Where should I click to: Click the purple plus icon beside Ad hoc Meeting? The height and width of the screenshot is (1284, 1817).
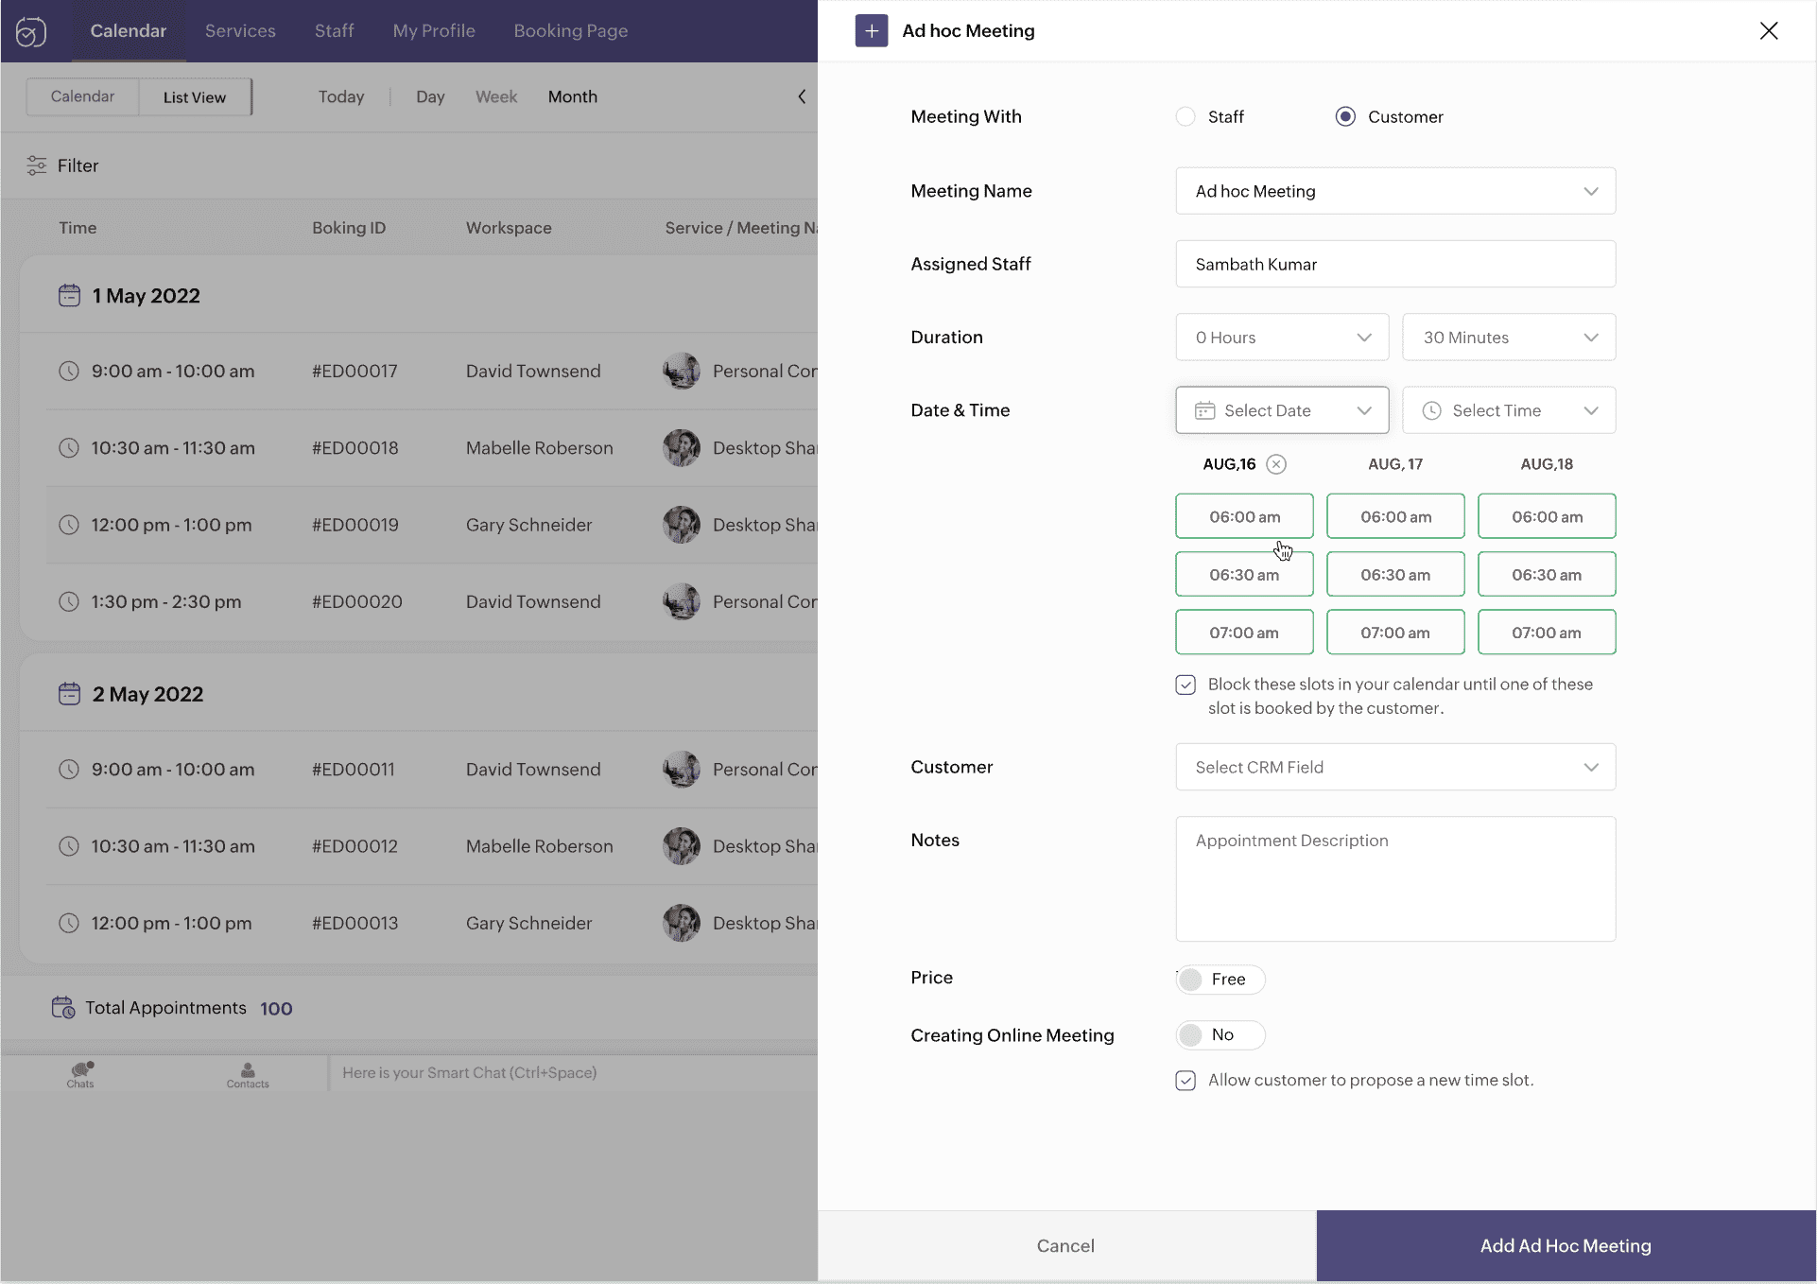[x=871, y=30]
